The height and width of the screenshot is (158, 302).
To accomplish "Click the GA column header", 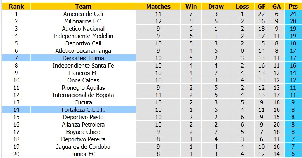I will (x=277, y=6).
